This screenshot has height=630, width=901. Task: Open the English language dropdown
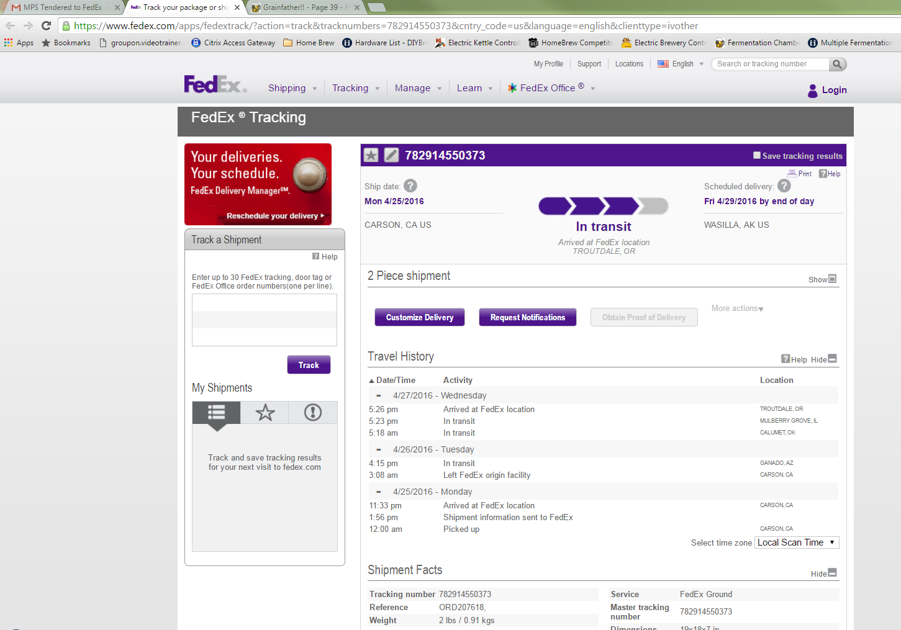(681, 64)
